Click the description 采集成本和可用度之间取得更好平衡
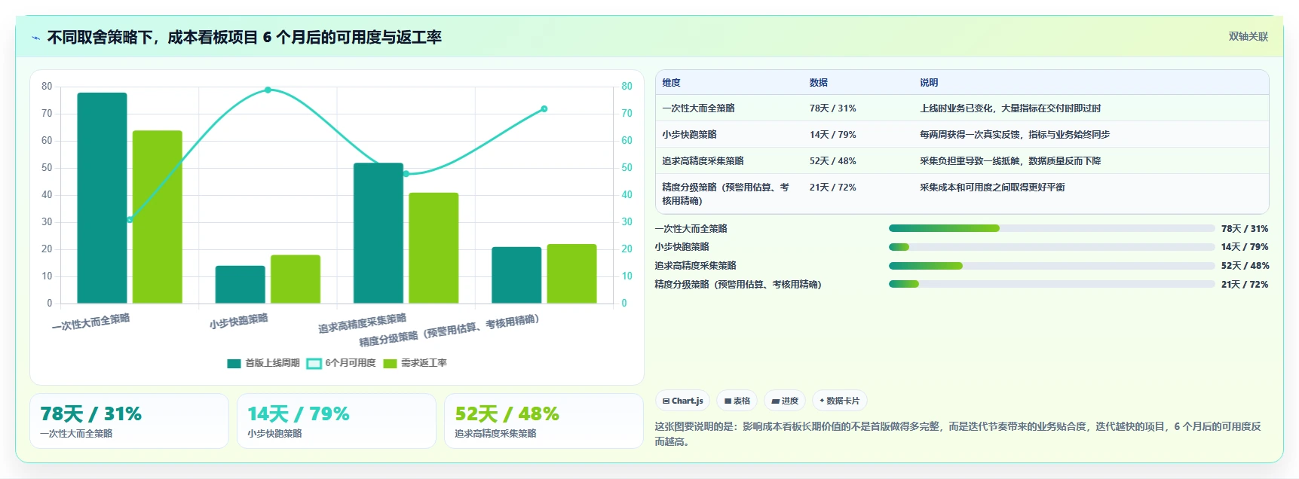 pyautogui.click(x=992, y=188)
